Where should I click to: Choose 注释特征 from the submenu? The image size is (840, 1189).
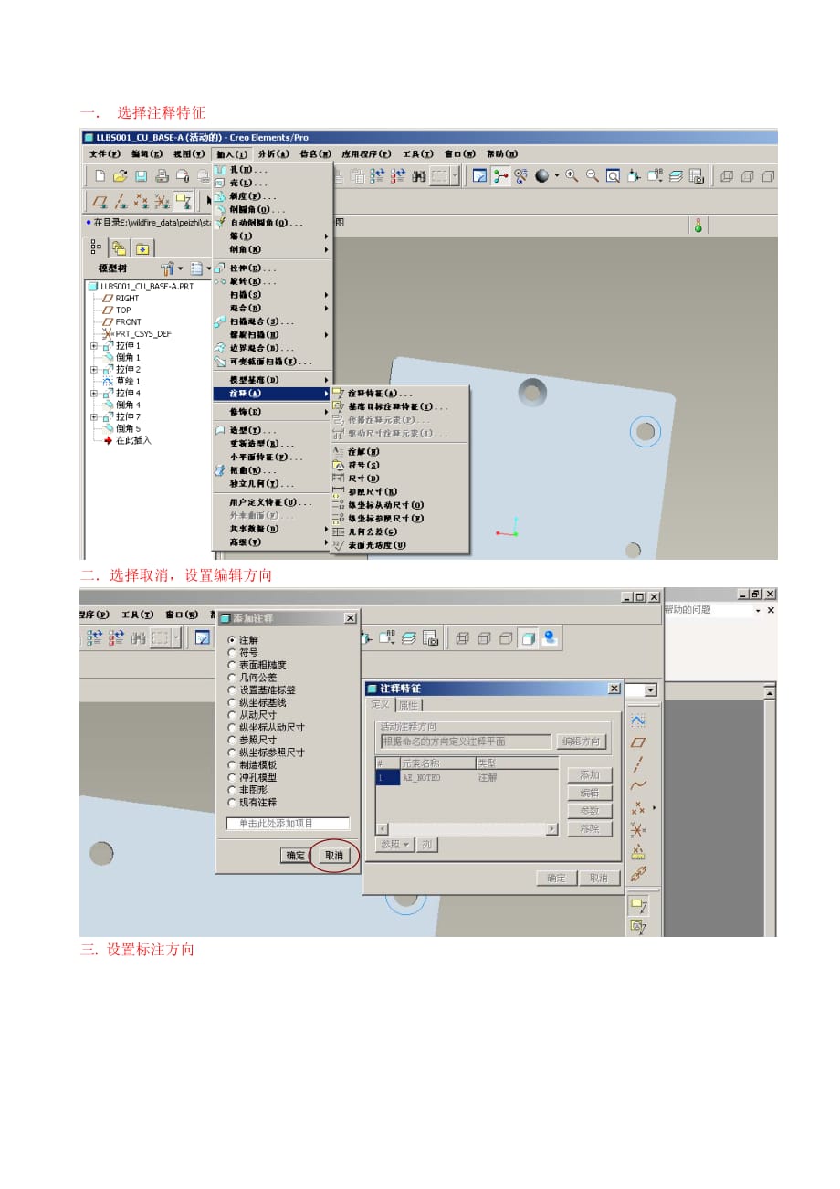tap(379, 394)
